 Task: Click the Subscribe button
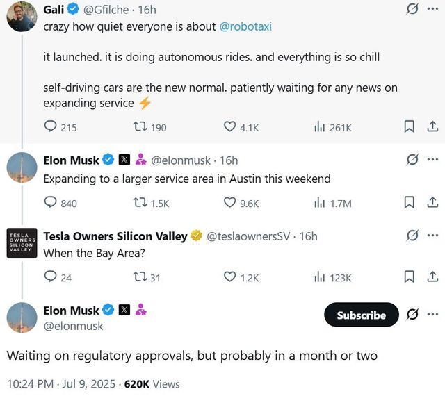click(361, 315)
